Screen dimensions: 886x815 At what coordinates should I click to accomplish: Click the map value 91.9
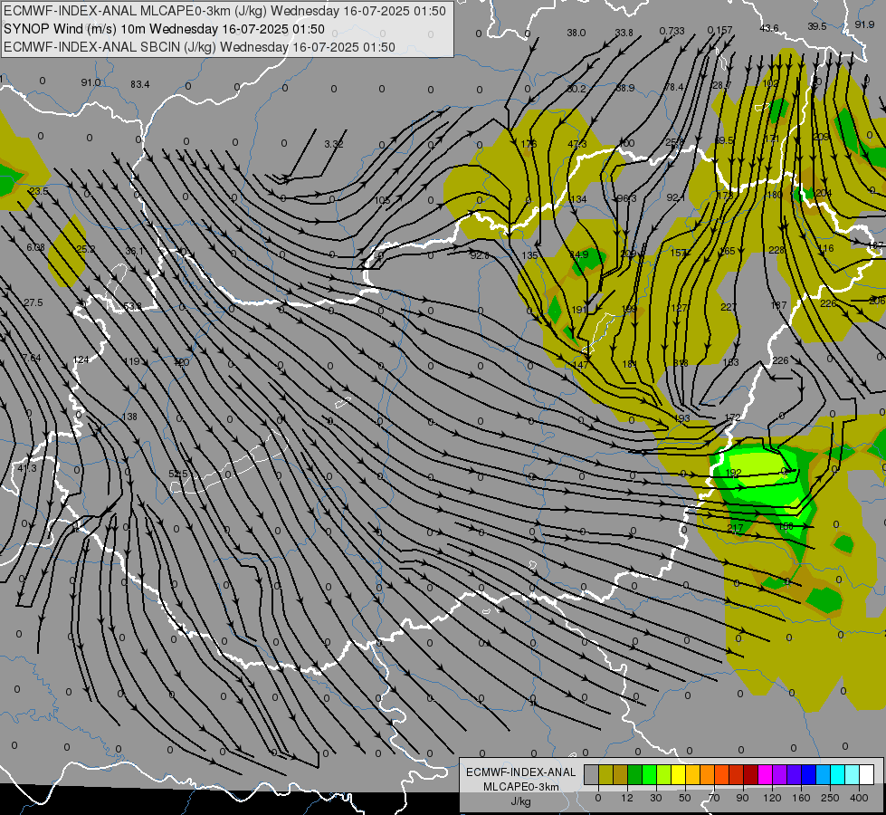(864, 24)
